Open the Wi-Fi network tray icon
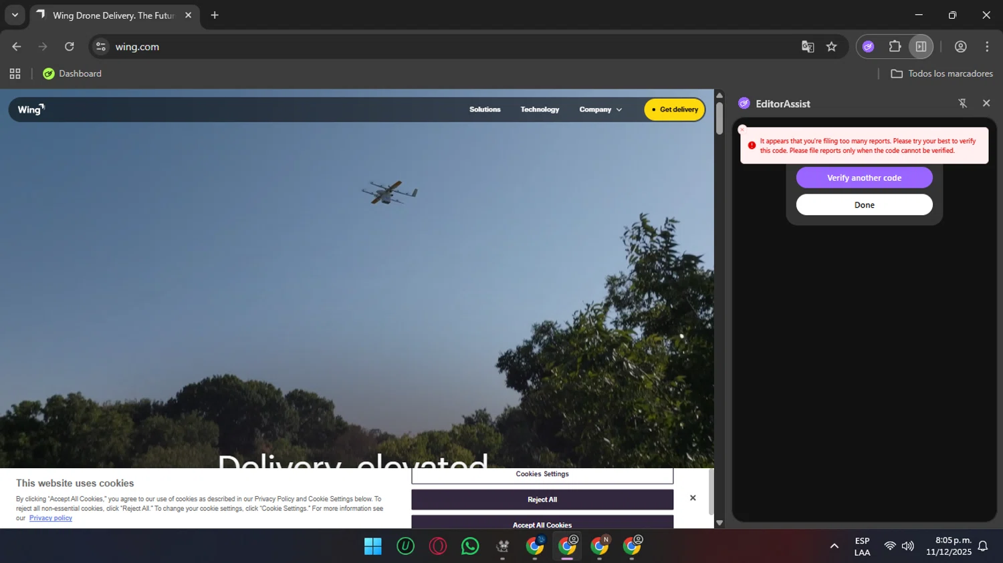 [x=889, y=546]
